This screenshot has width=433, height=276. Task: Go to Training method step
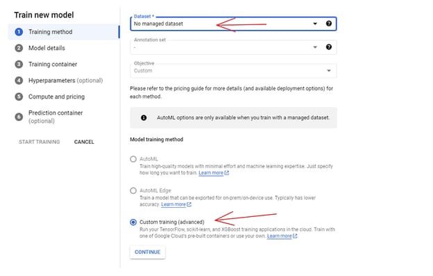click(64, 32)
